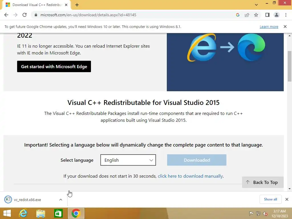Dismiss the Windows 10 update notice
Image resolution: width=292 pixels, height=219 pixels.
pos(285,27)
